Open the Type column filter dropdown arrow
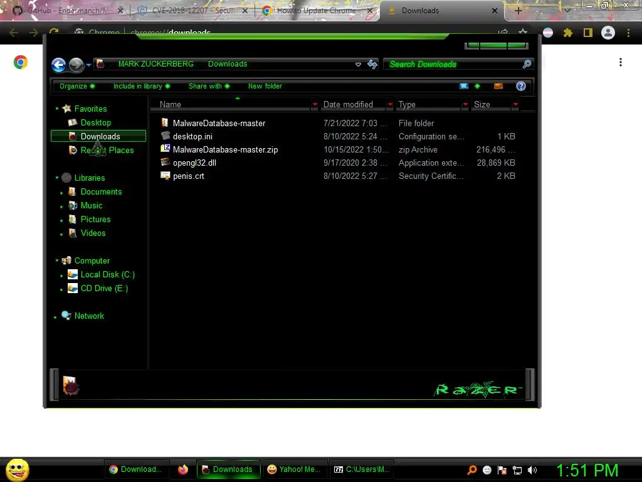The width and height of the screenshot is (642, 482). point(465,105)
